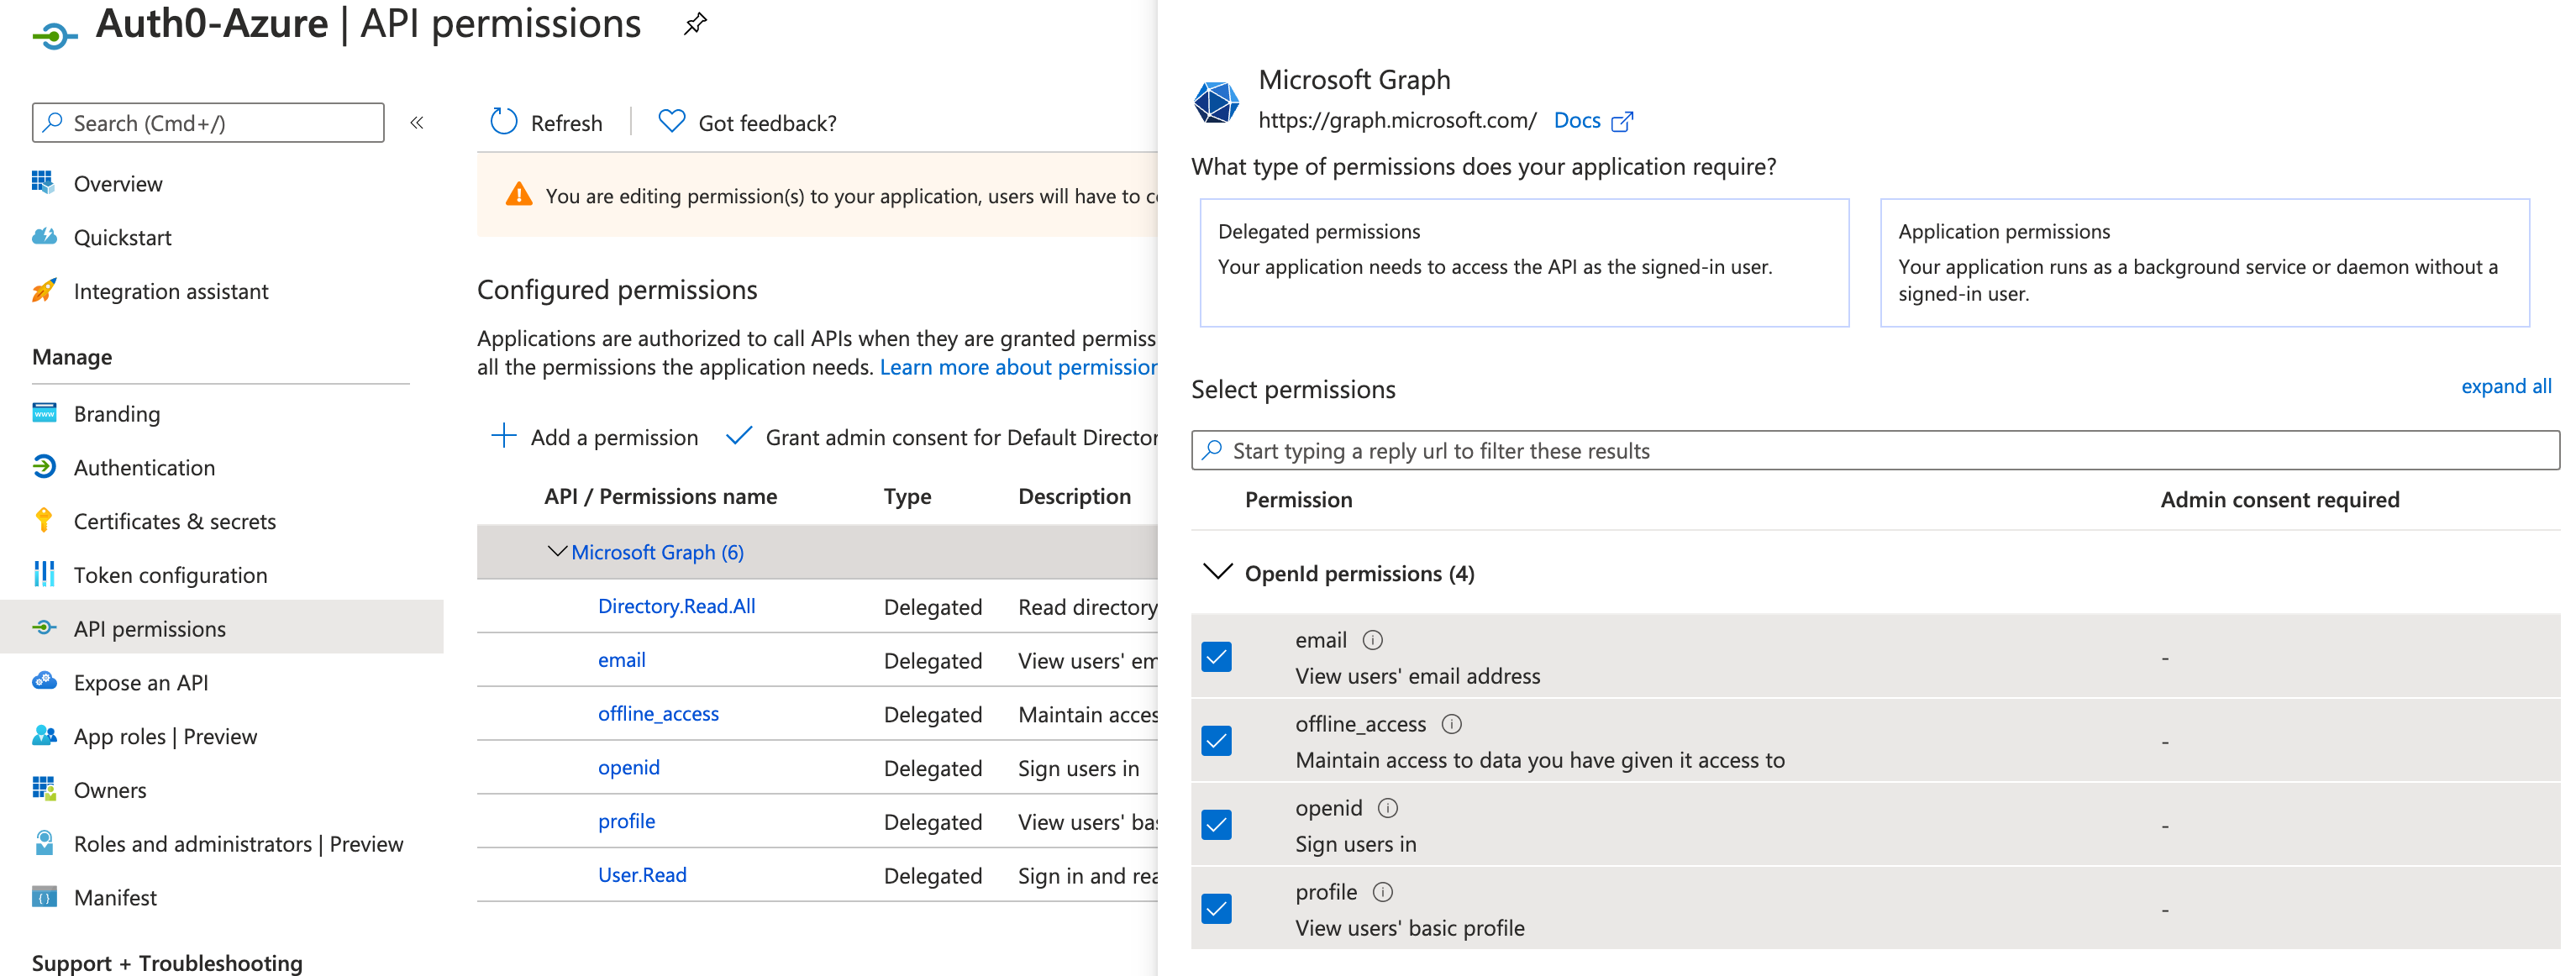Click the Integration assistant rocket icon
Image resolution: width=2576 pixels, height=976 pixels.
click(x=44, y=290)
